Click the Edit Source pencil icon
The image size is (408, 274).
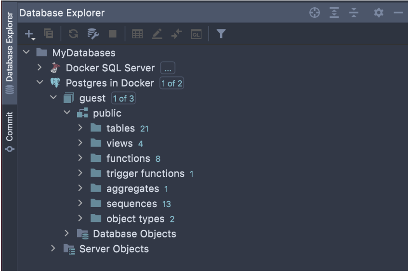coord(157,34)
